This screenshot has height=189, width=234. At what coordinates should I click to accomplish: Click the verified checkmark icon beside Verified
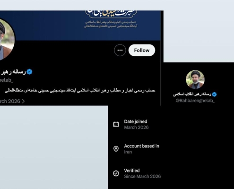click(x=116, y=173)
